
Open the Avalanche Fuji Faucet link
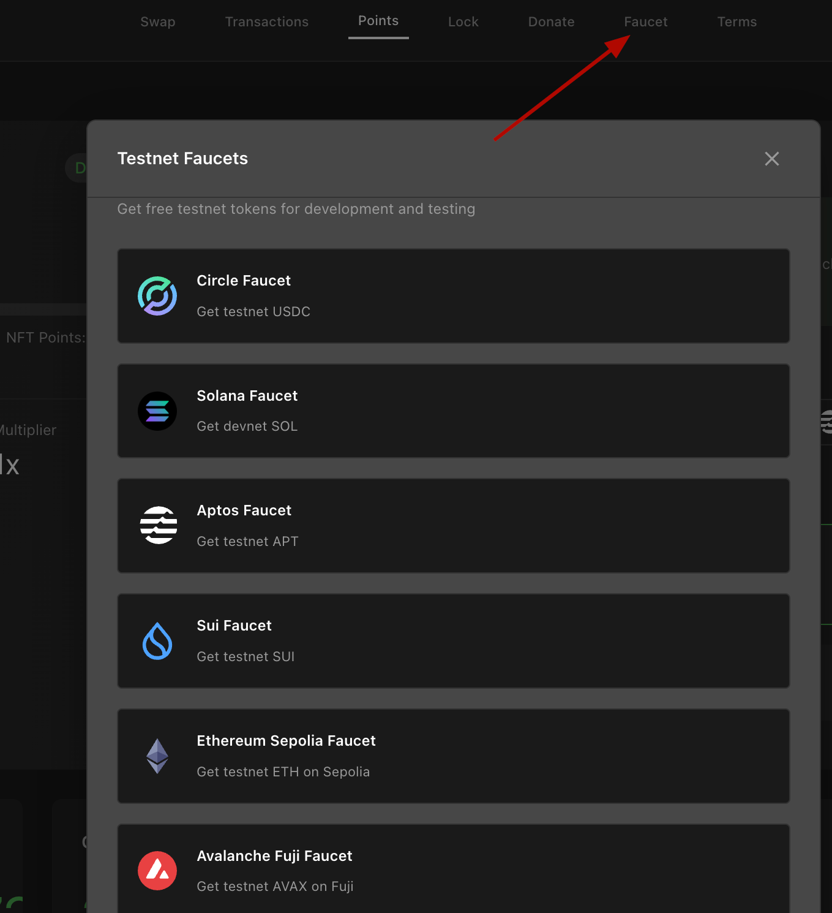point(275,856)
